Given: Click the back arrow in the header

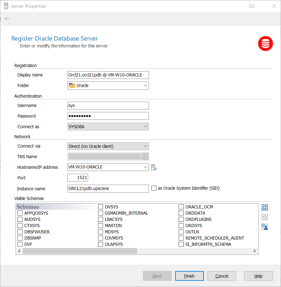Looking at the screenshot, I should coord(7,19).
